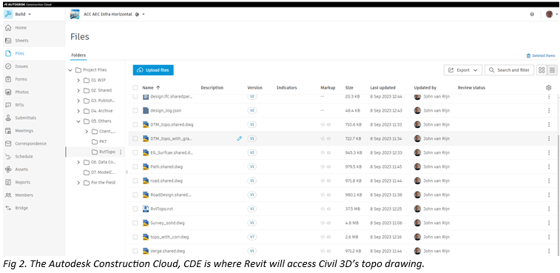Open the Export dropdown

tap(463, 70)
